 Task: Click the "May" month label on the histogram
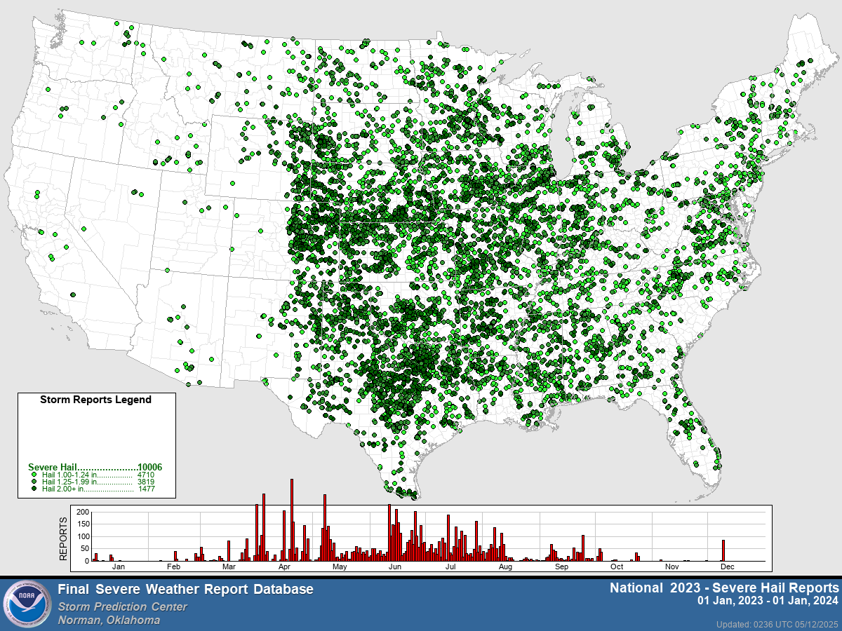[340, 566]
